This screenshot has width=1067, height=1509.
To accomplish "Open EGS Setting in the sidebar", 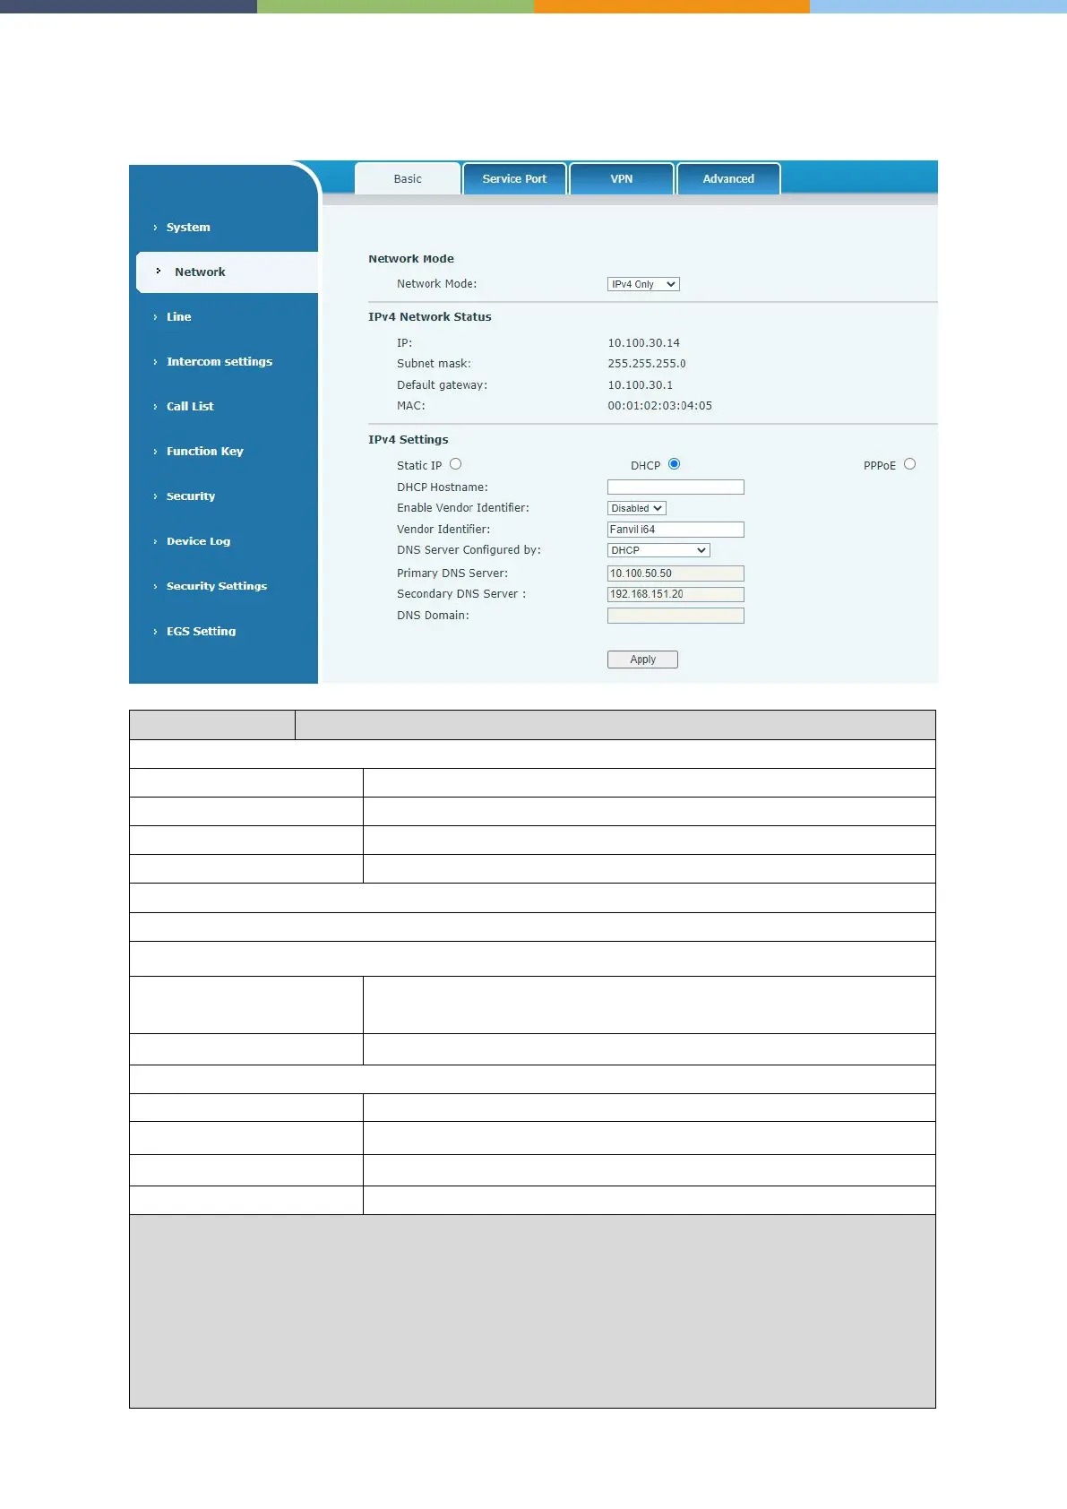I will point(202,631).
